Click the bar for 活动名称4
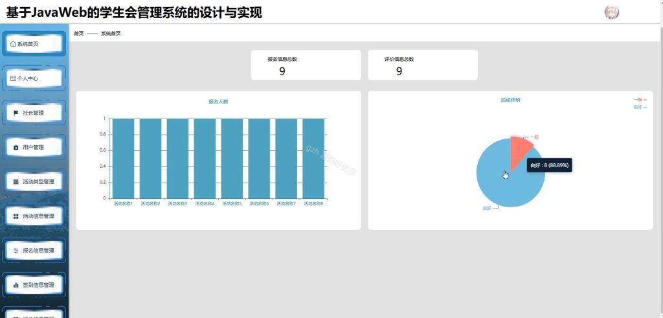The image size is (663, 318). (x=205, y=158)
